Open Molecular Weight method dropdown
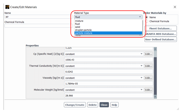 point(104,90)
